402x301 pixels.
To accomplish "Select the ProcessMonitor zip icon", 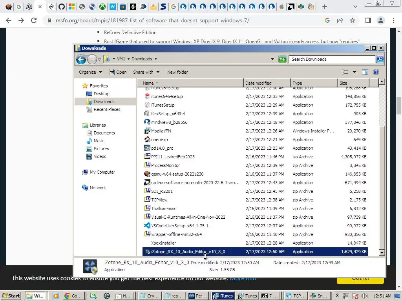I will pos(147,165).
